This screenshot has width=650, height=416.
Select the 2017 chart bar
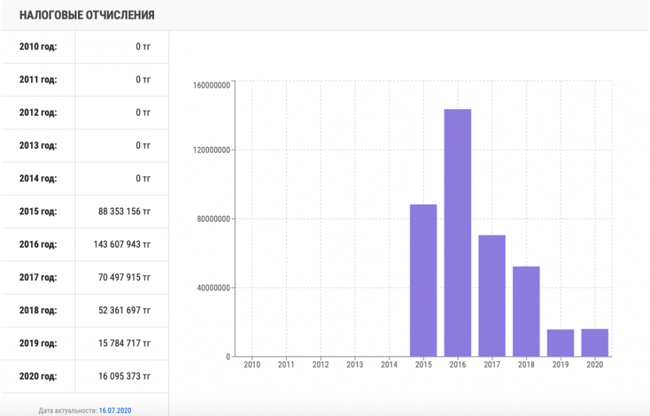492,296
